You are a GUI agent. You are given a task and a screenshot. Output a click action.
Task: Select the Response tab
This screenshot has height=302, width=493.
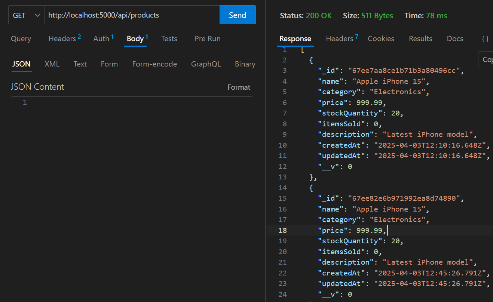click(295, 38)
